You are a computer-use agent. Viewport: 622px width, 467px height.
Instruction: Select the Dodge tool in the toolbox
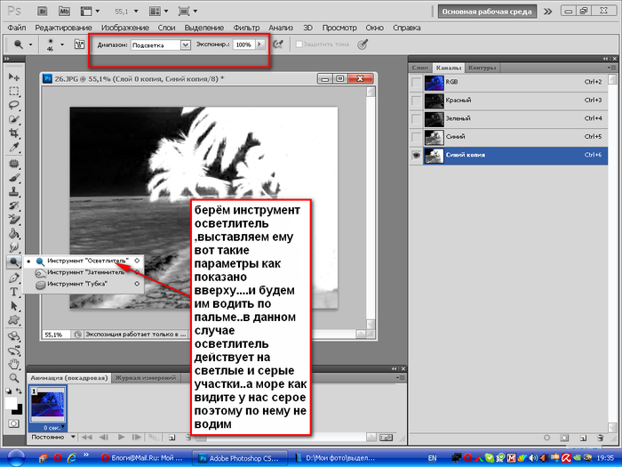[14, 262]
